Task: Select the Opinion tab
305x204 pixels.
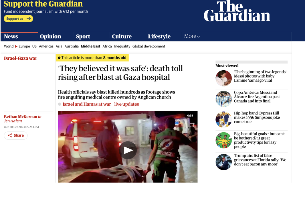Action: pyautogui.click(x=50, y=36)
